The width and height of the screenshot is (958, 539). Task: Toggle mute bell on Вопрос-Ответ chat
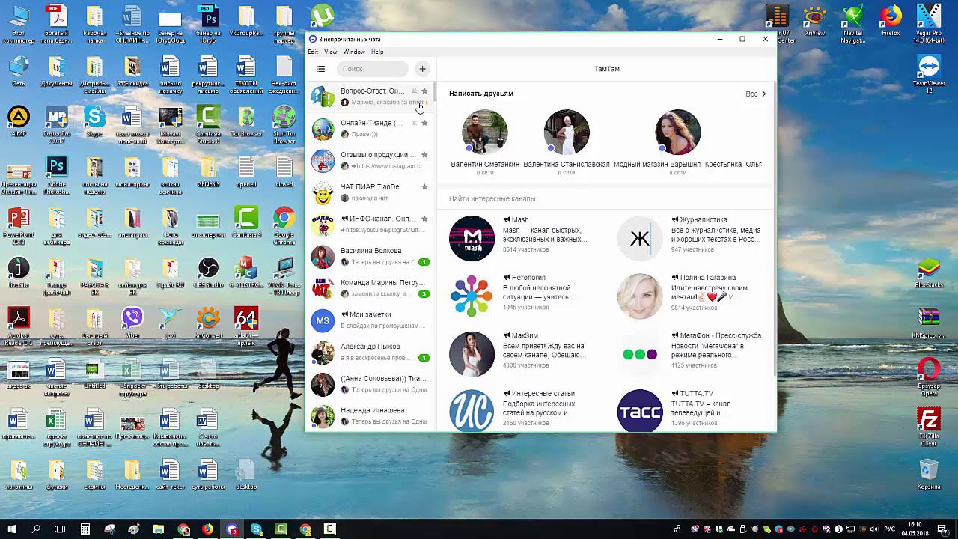coord(414,91)
